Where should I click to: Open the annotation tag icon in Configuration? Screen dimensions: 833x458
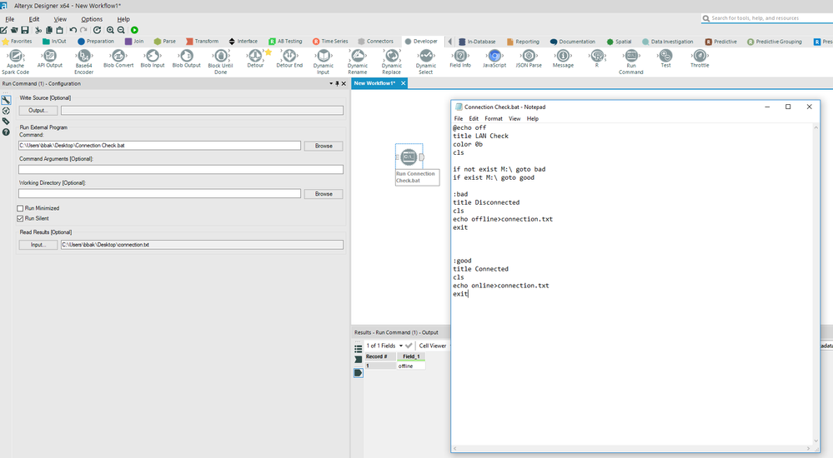(x=6, y=122)
